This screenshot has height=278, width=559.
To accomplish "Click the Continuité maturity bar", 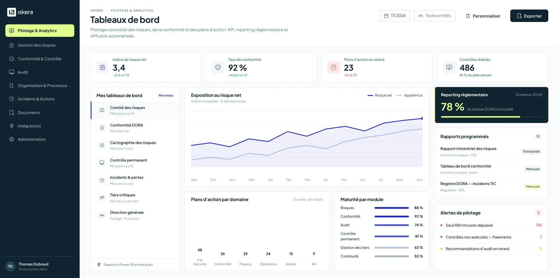I will [x=392, y=256].
